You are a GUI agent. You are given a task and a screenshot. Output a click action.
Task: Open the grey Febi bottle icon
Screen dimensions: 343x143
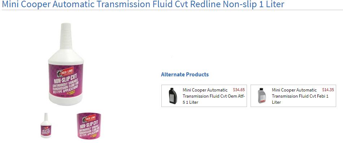coord(262,95)
